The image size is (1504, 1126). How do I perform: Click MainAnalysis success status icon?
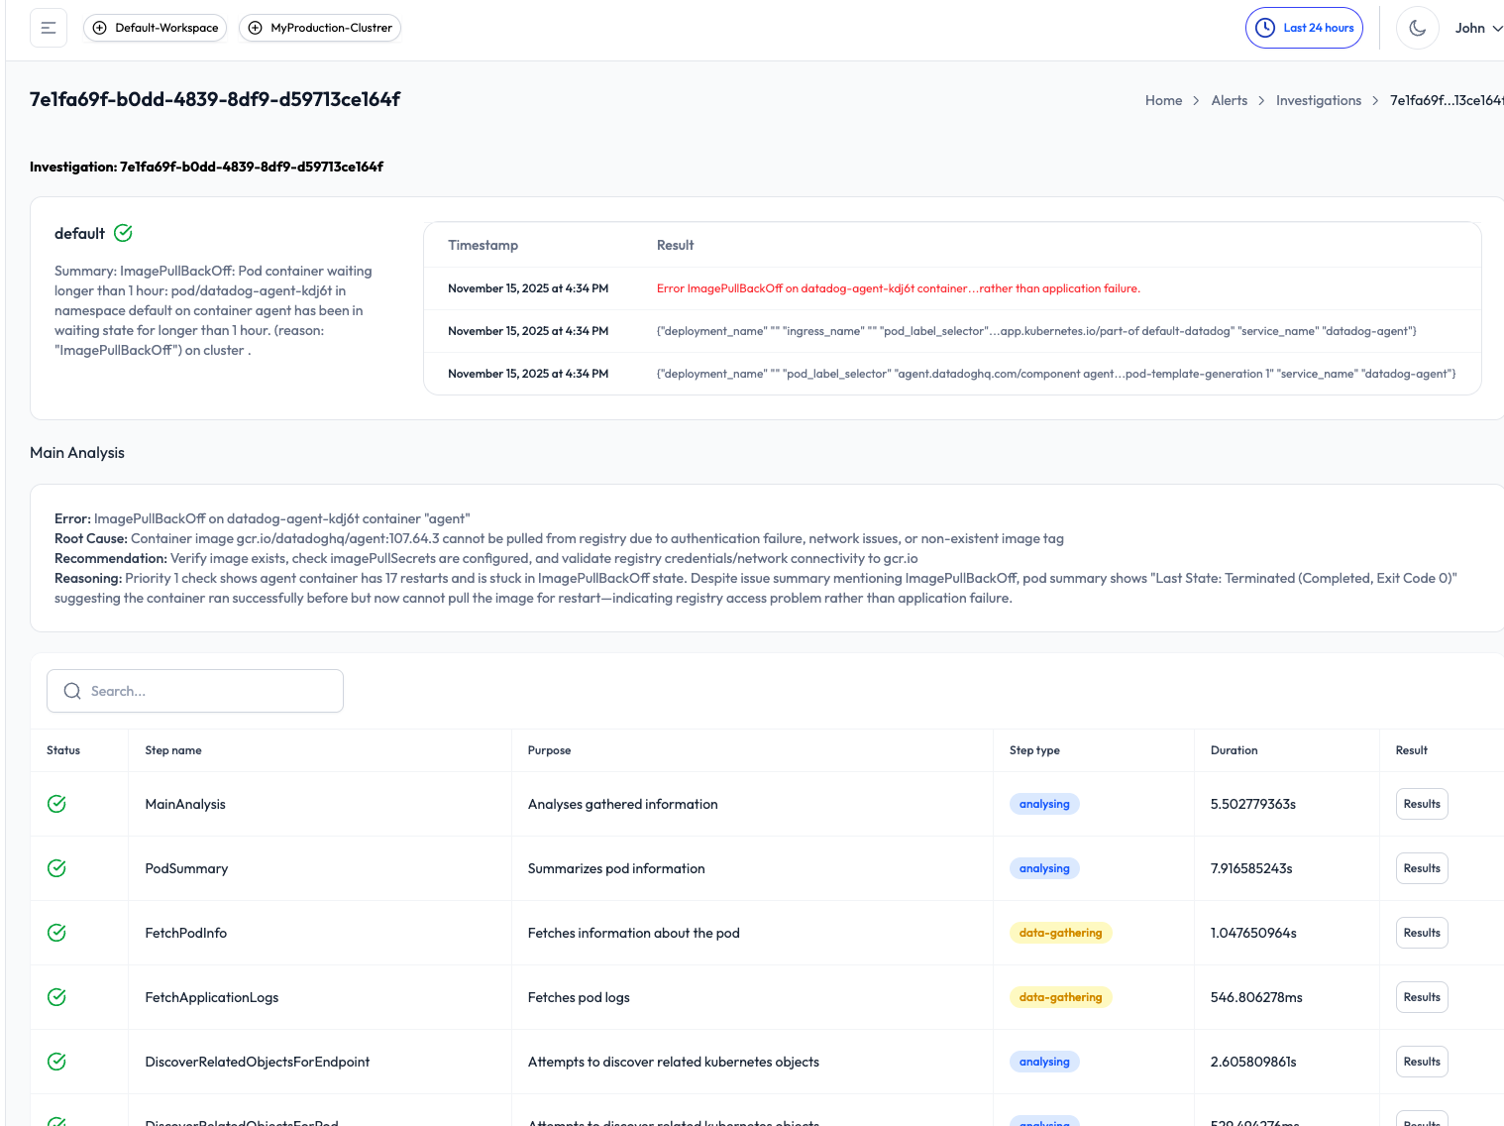(57, 804)
